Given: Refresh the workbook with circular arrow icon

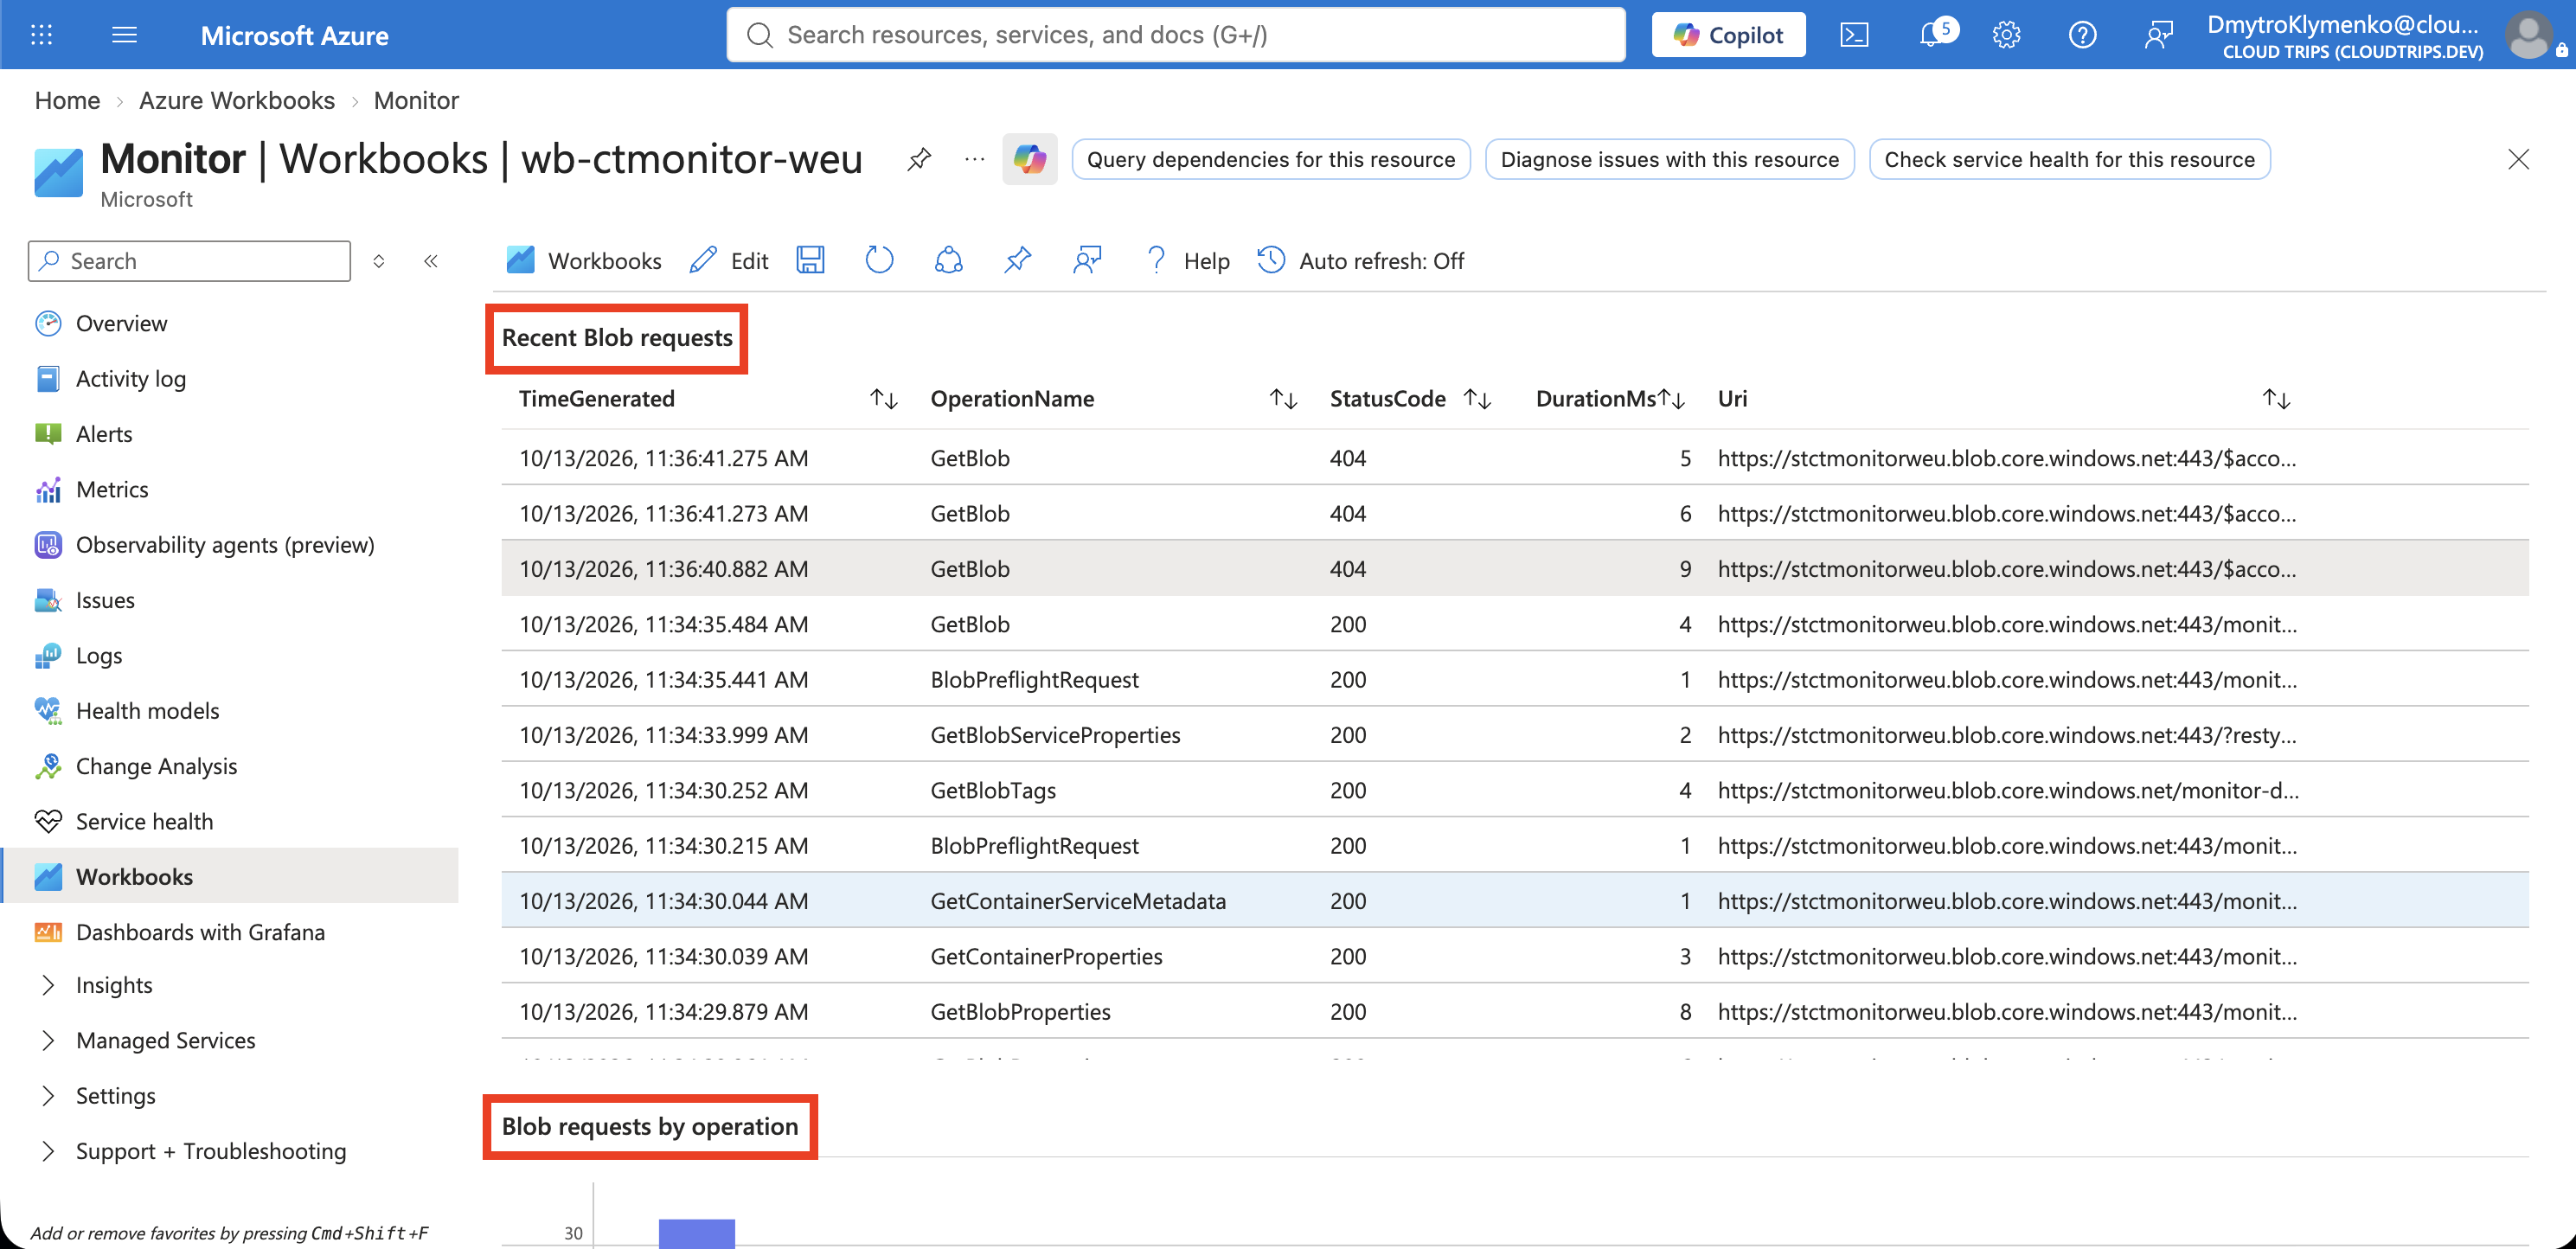Looking at the screenshot, I should [879, 260].
